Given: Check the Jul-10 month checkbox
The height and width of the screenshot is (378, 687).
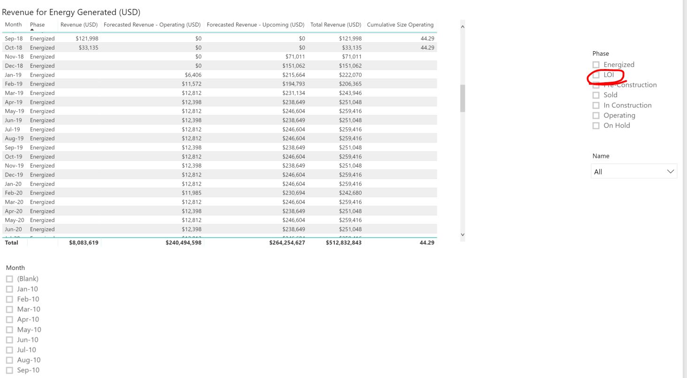Looking at the screenshot, I should pyautogui.click(x=9, y=350).
